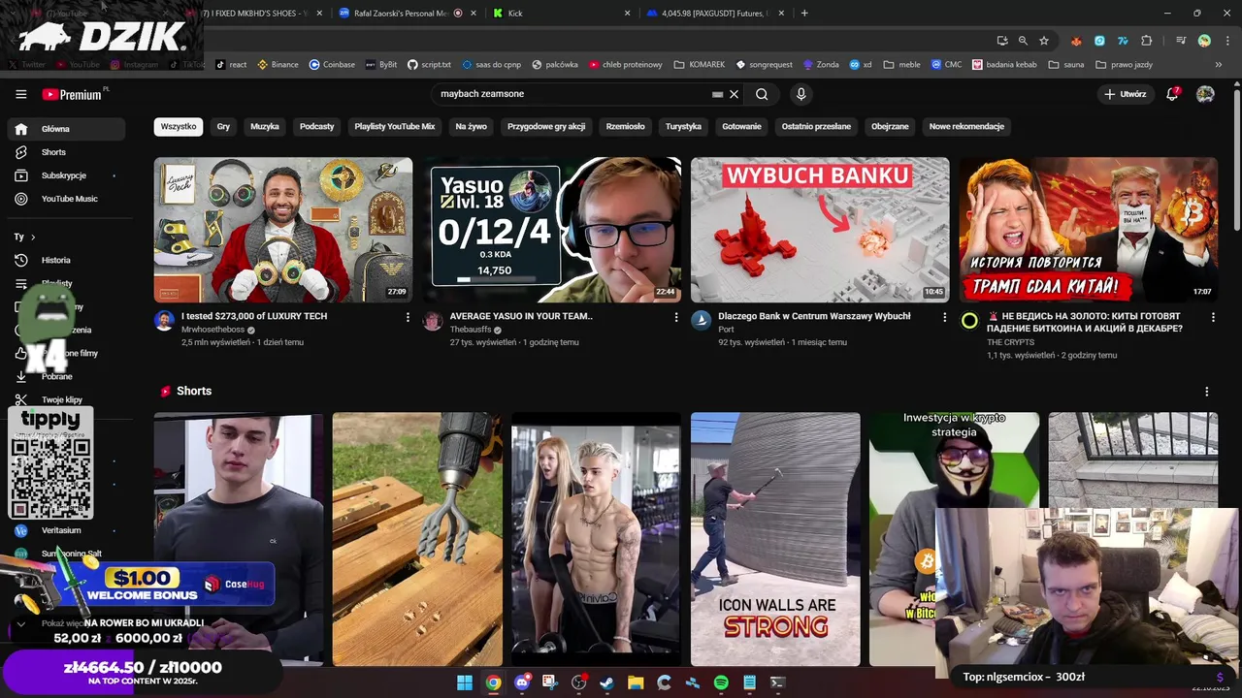Screen dimensions: 1242x698
Task: Open the Port channel avatar
Action: (x=701, y=322)
